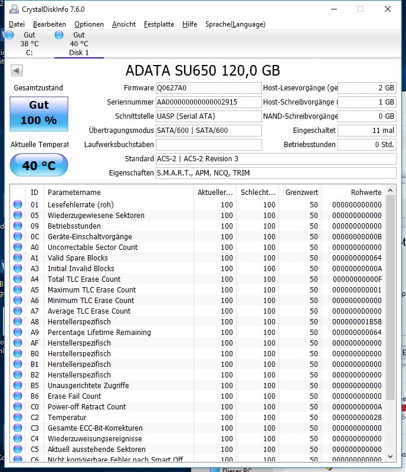
Task: Click status orb for Temperatur row
Action: pyautogui.click(x=18, y=417)
